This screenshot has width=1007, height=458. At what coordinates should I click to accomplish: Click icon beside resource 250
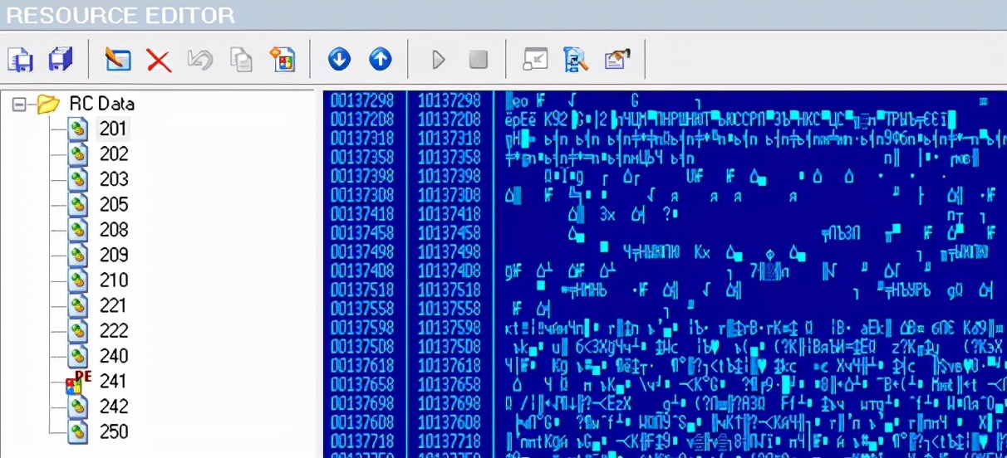tap(78, 432)
